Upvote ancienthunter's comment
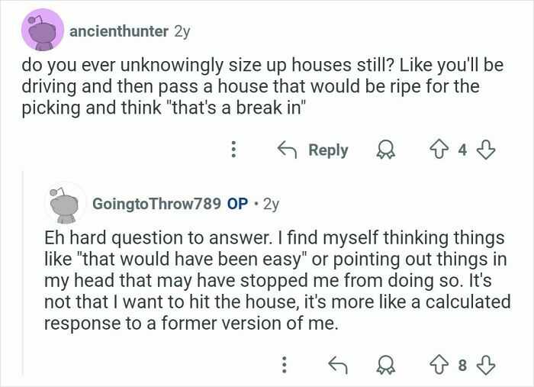The height and width of the screenshot is (387, 534). (x=439, y=150)
